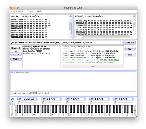The width and height of the screenshot is (146, 129).
Task: Click the Start upload button
Action: (x=130, y=49)
